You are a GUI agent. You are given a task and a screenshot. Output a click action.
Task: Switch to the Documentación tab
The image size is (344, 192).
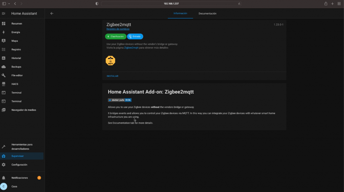tap(207, 13)
